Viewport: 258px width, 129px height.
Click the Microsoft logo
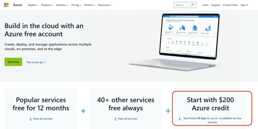click(x=6, y=5)
